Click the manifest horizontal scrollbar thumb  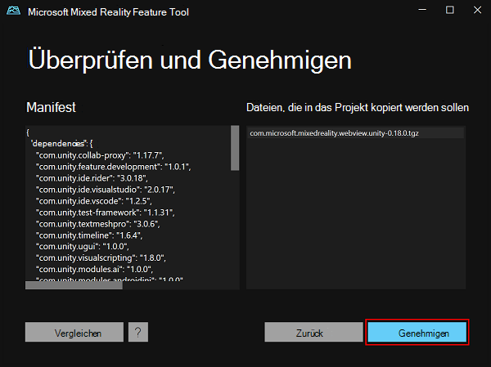click(74, 285)
